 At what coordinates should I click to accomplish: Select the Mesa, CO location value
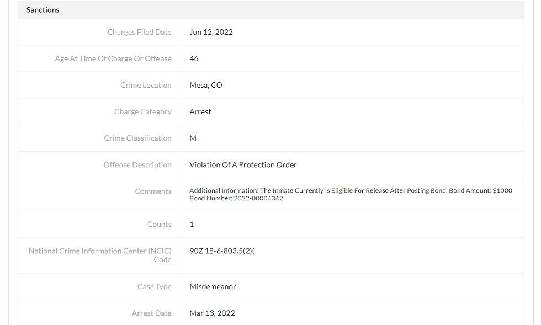pyautogui.click(x=206, y=85)
